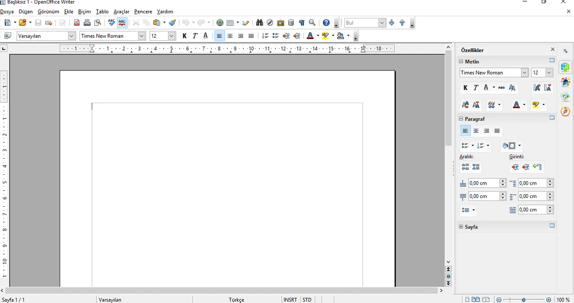The height and width of the screenshot is (303, 574).
Task: Open the Navigator compass in the toolbar
Action: [x=270, y=22]
